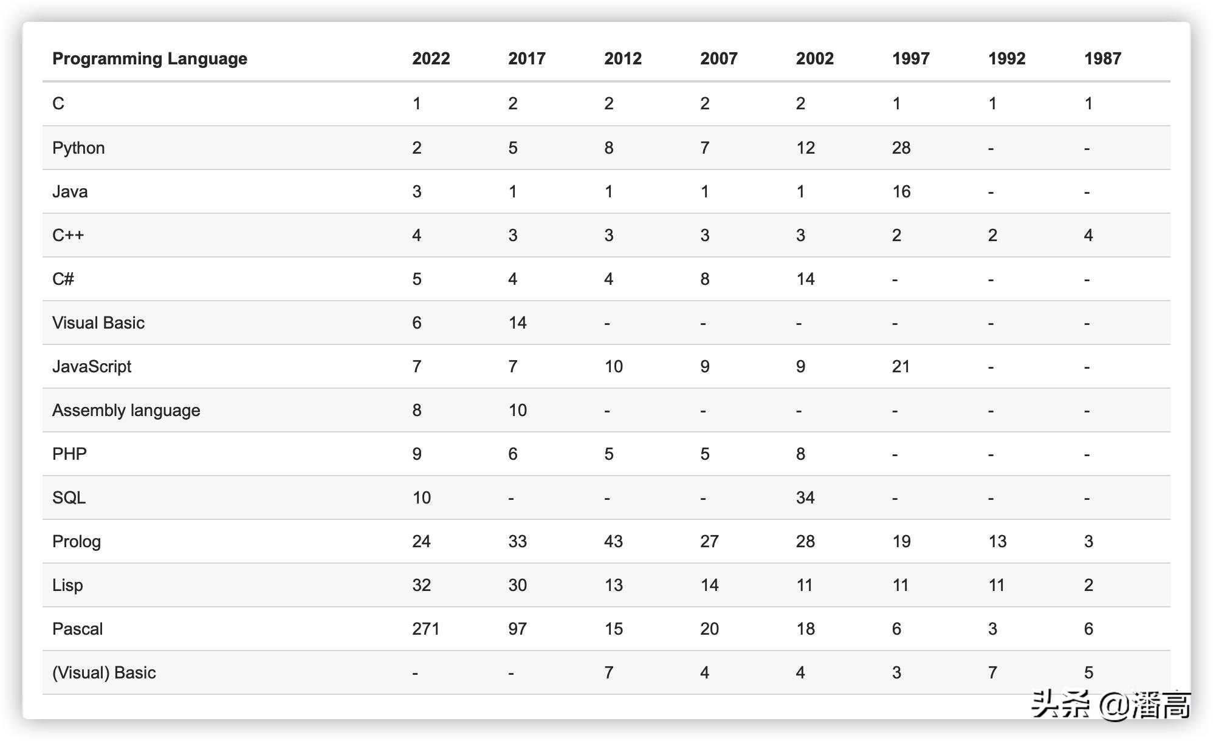Click Prolog's 2012 rank value 43

coord(613,542)
